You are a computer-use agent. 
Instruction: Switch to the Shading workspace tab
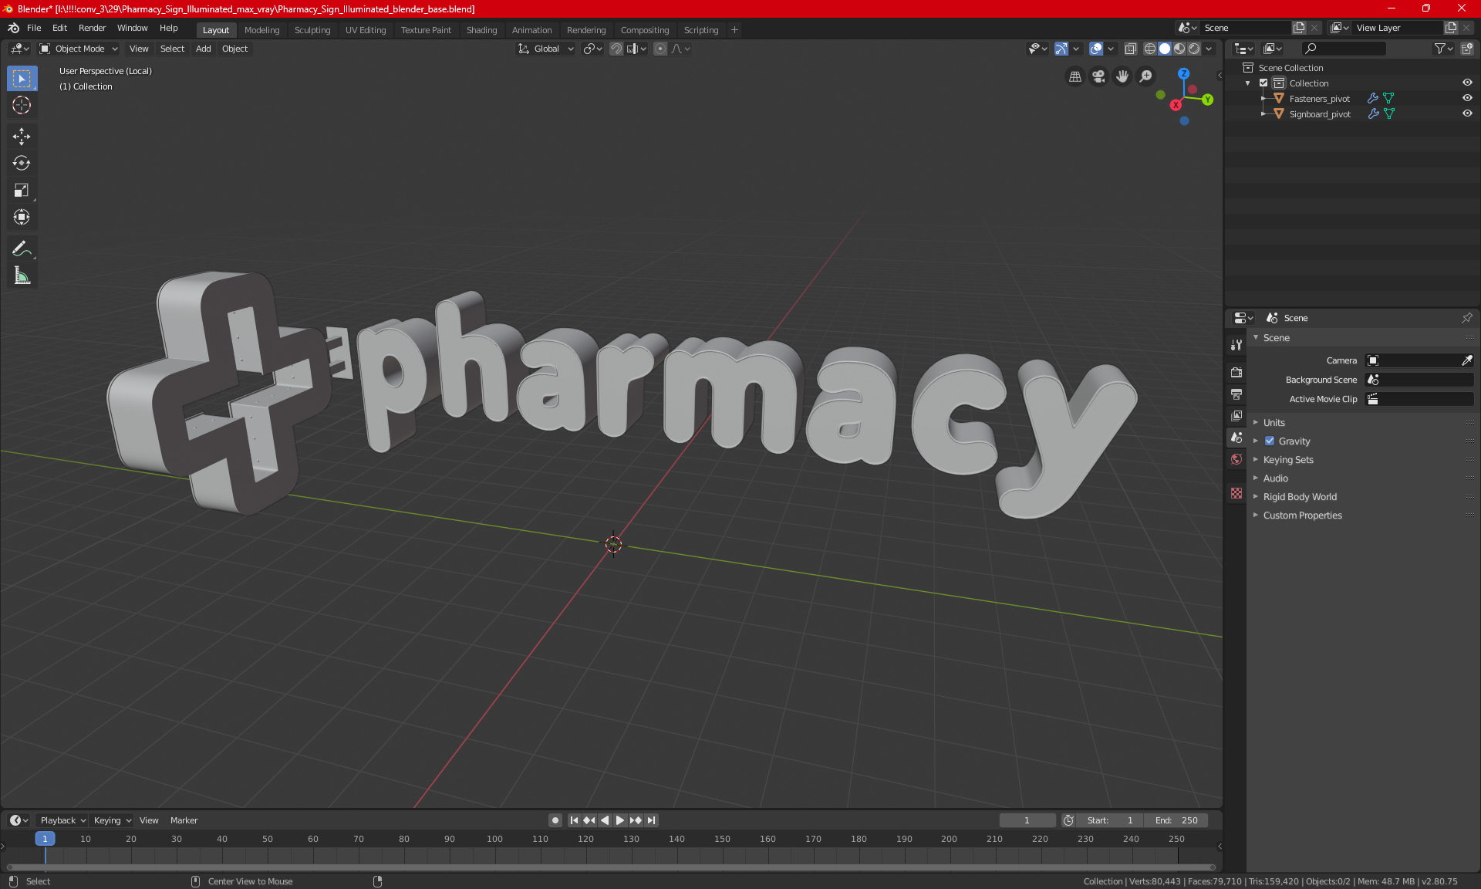pyautogui.click(x=481, y=30)
